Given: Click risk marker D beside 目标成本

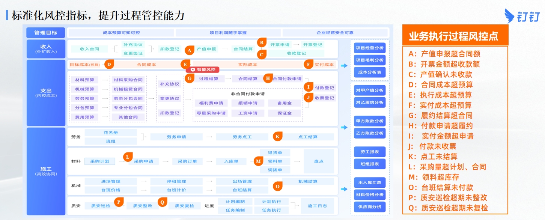Looking at the screenshot, I should (108, 64).
